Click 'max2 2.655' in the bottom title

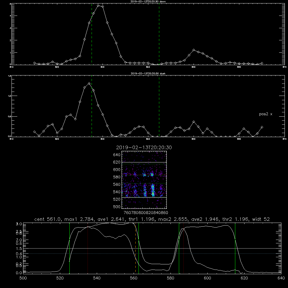tap(173, 219)
